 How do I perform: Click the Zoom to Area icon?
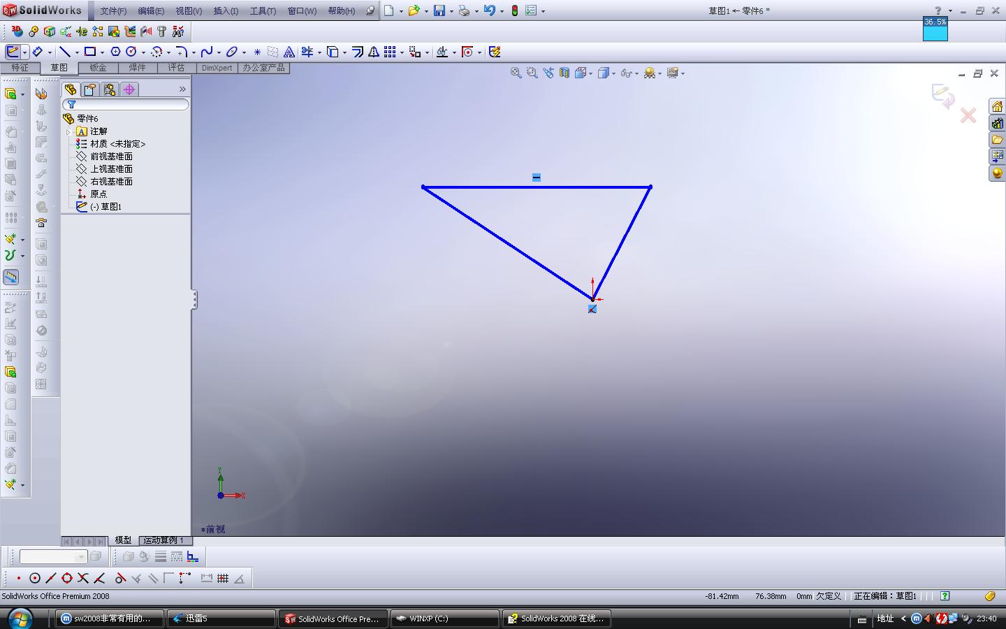coord(532,73)
